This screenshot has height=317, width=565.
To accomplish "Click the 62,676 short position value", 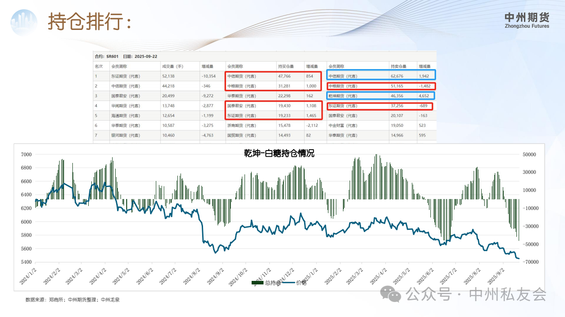I will coord(397,76).
